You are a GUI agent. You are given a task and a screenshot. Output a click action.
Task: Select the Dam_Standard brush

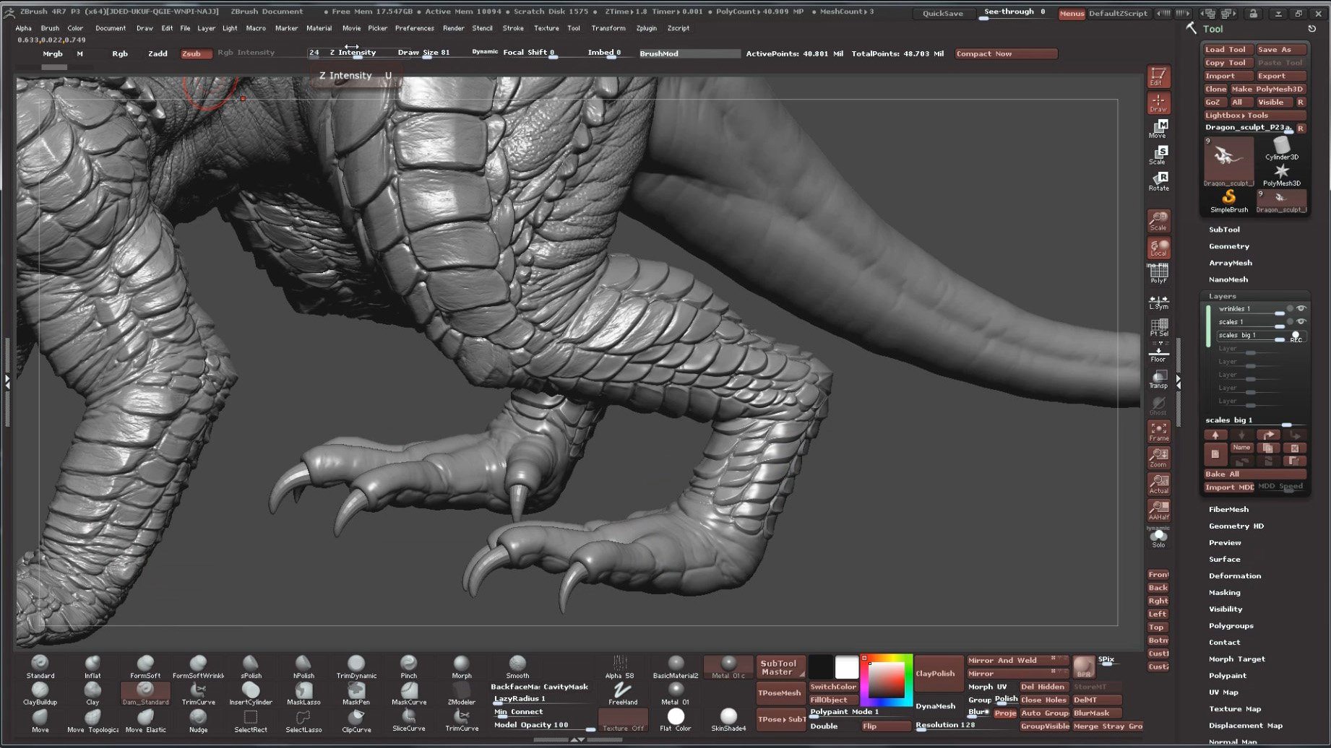145,693
